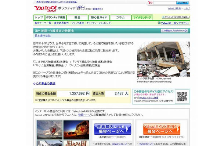Open the マイボランティア tab
224x146 pixels.
tap(142, 17)
